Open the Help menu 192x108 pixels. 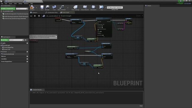pyautogui.click(x=31, y=4)
